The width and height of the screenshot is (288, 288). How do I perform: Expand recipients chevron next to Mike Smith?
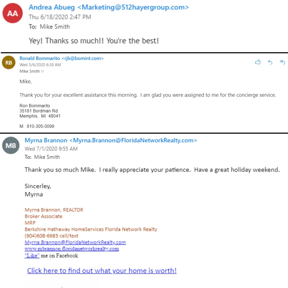coord(42,71)
